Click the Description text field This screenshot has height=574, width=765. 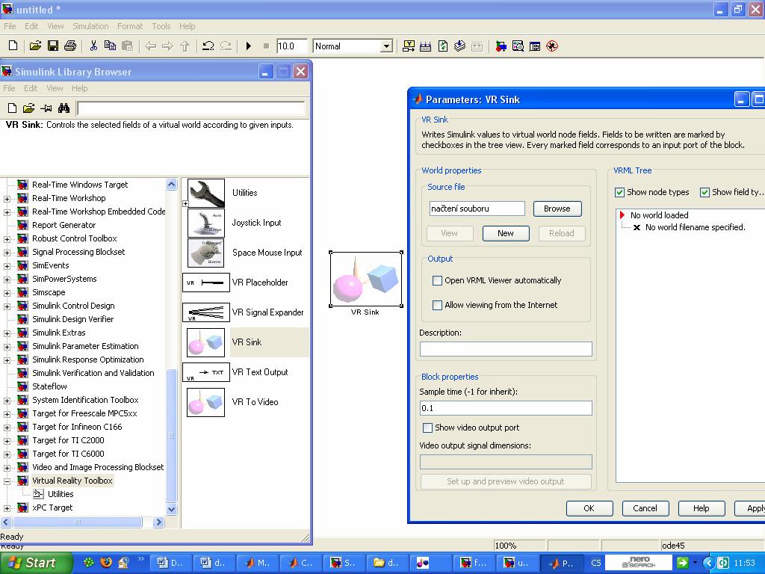click(506, 349)
